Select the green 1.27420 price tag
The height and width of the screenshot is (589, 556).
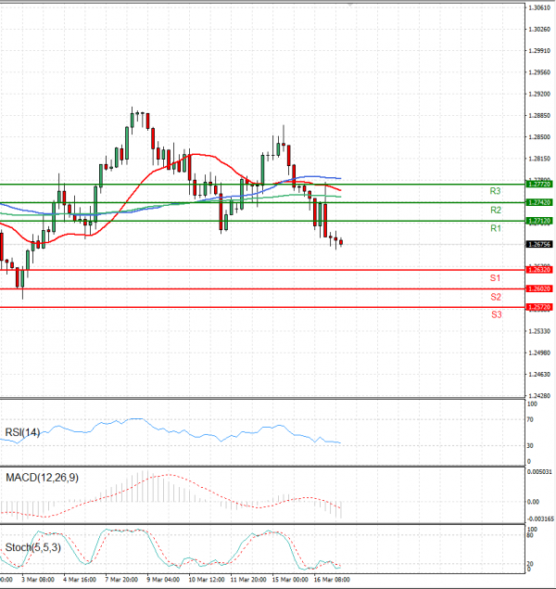pos(539,202)
